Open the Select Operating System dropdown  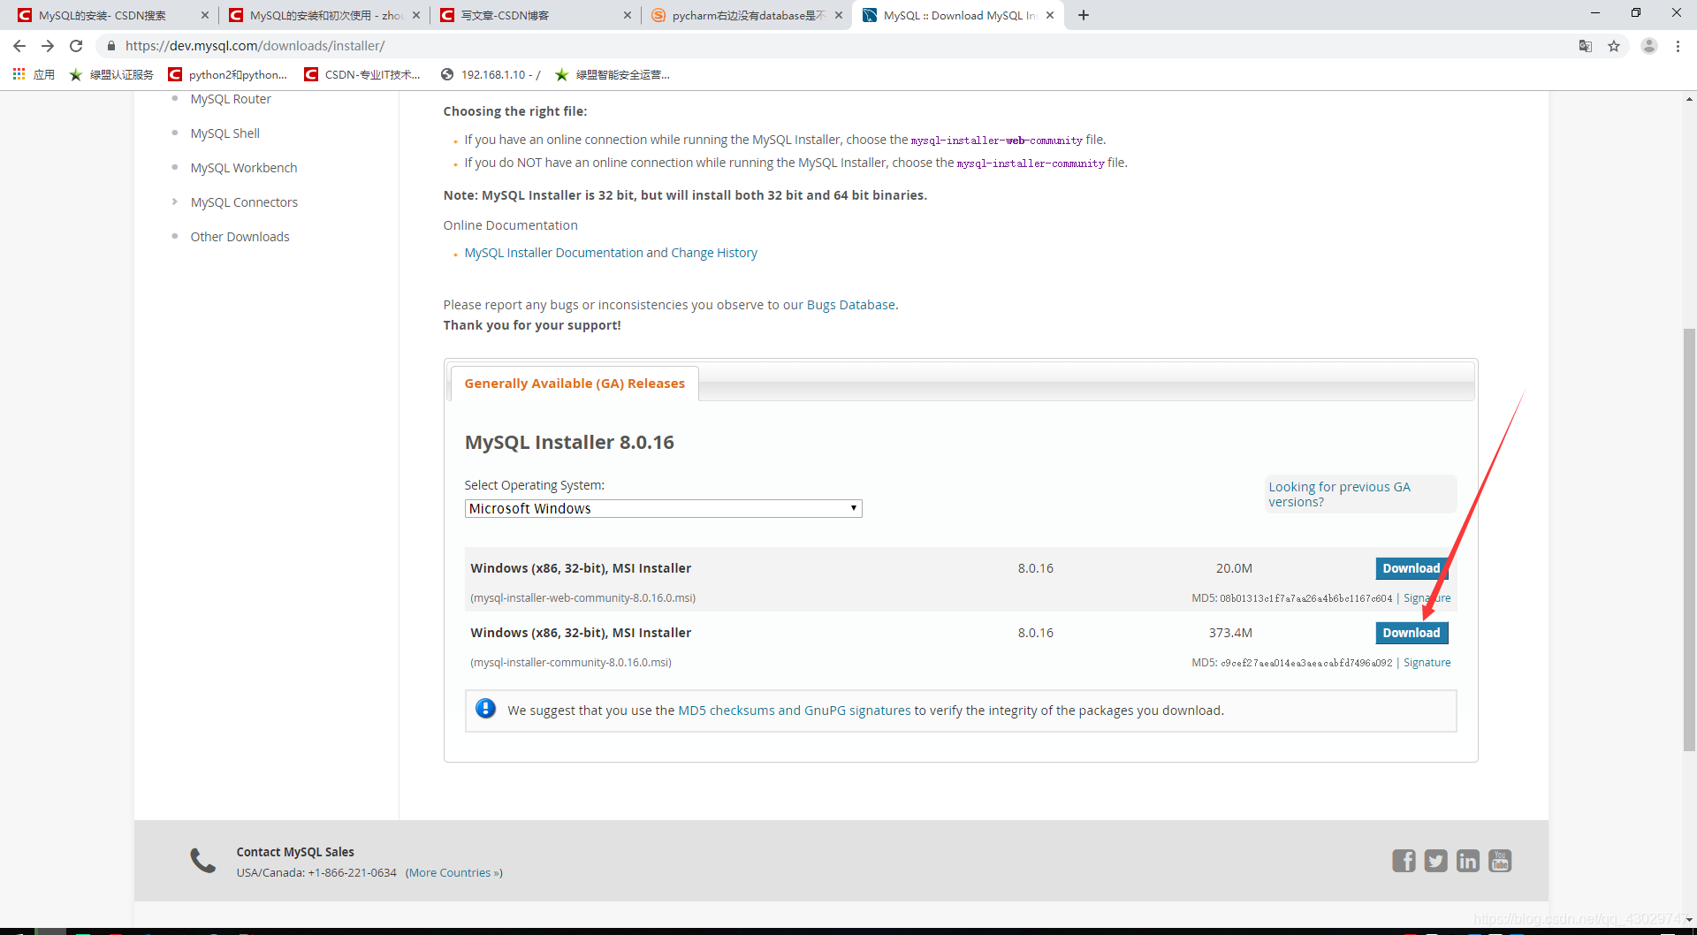(x=663, y=508)
